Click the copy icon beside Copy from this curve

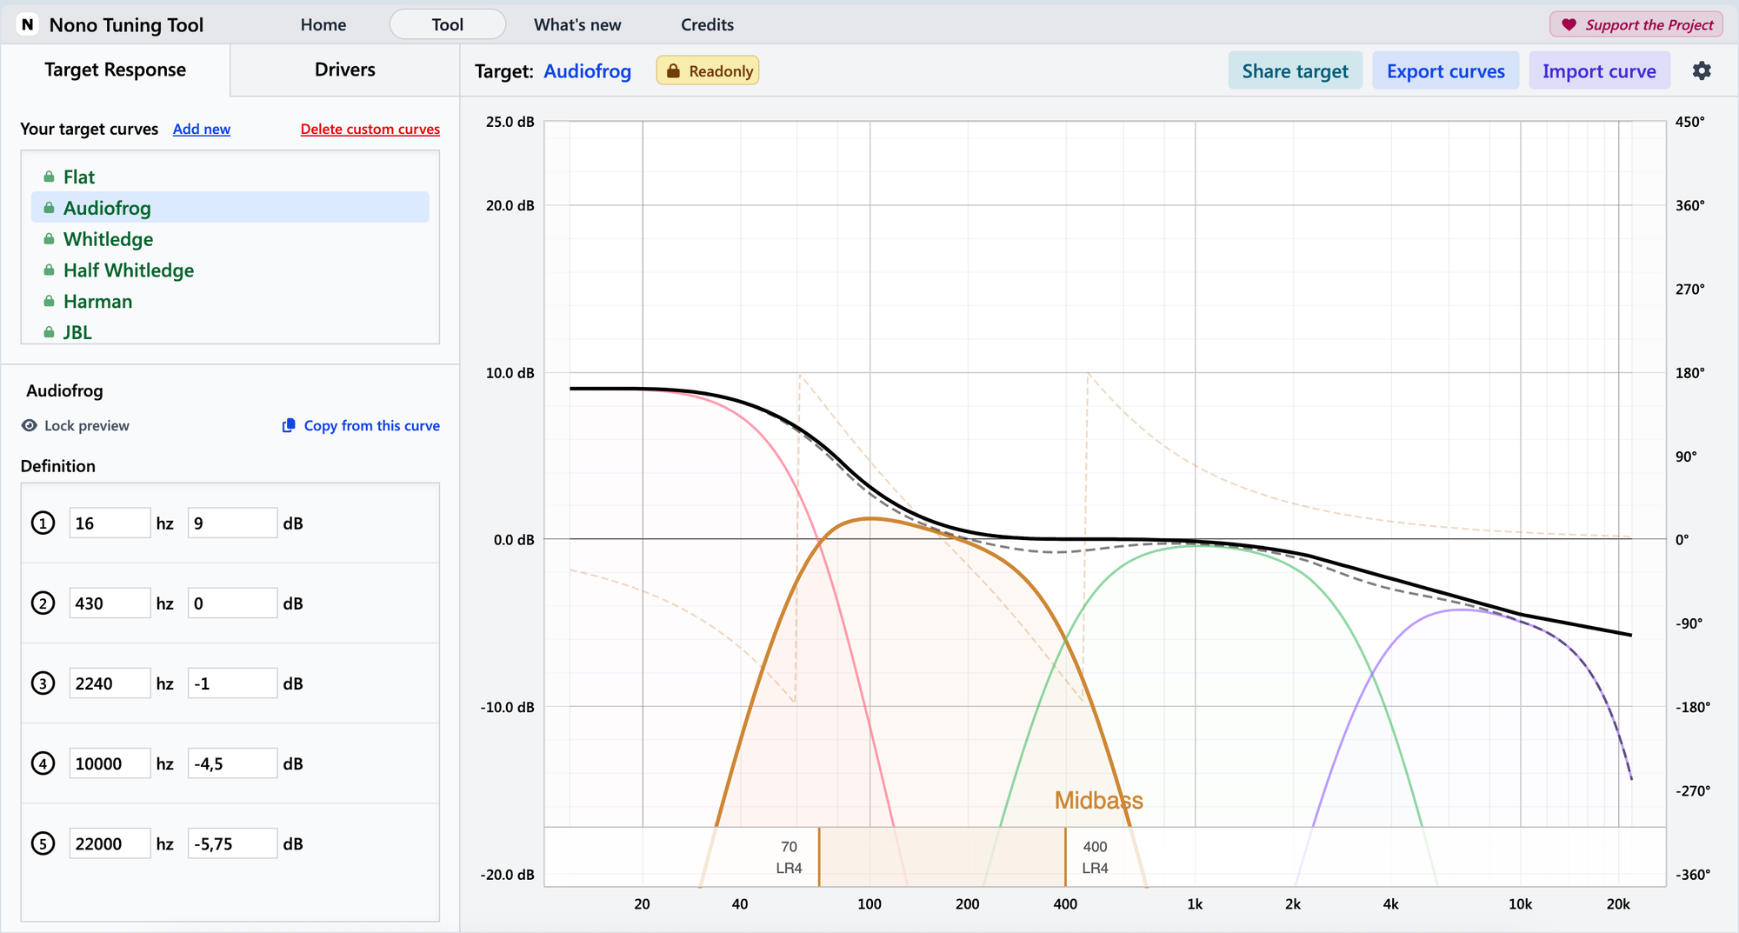tap(289, 425)
